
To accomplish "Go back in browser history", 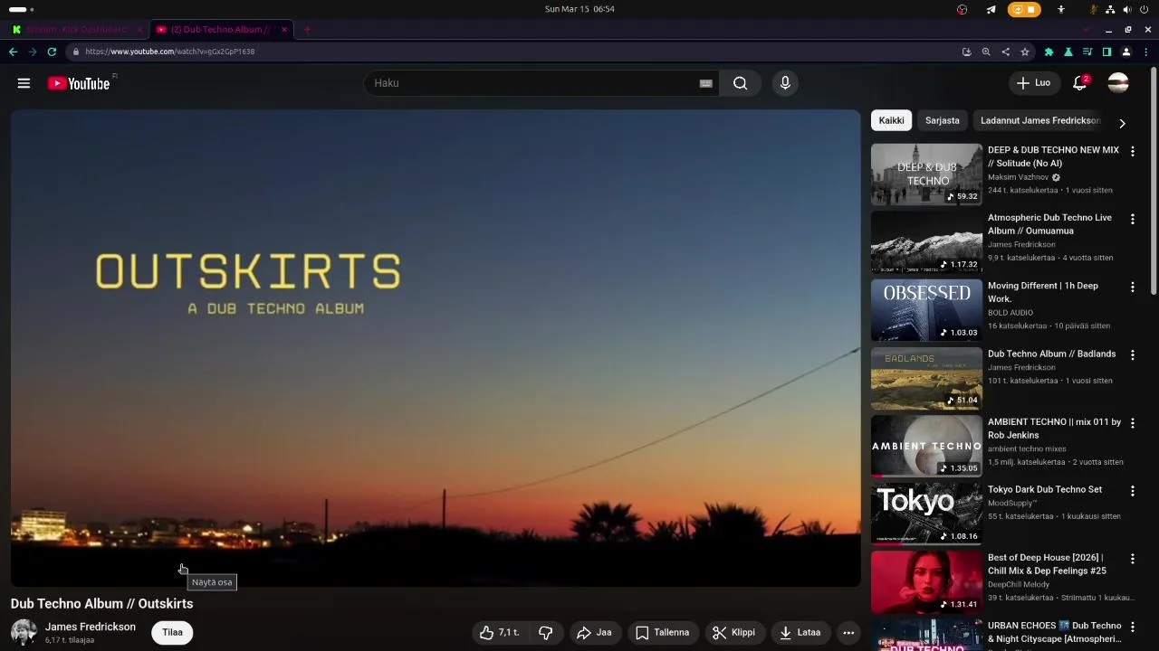I will click(13, 52).
